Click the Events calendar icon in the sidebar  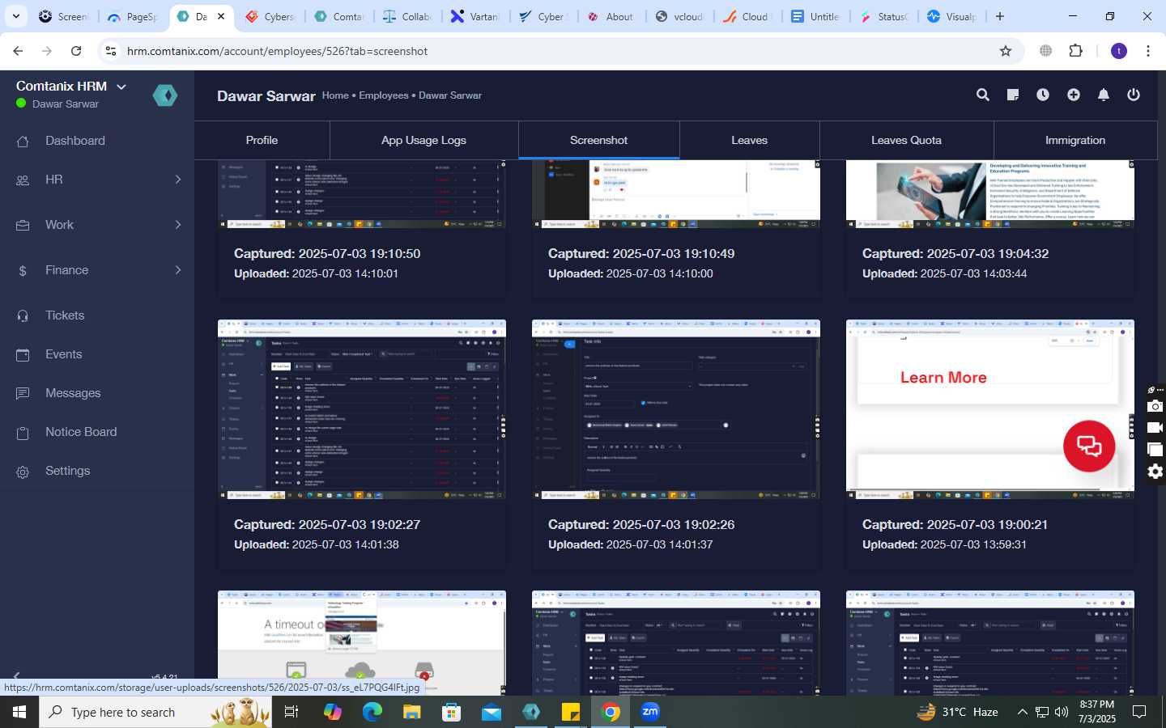(x=23, y=355)
